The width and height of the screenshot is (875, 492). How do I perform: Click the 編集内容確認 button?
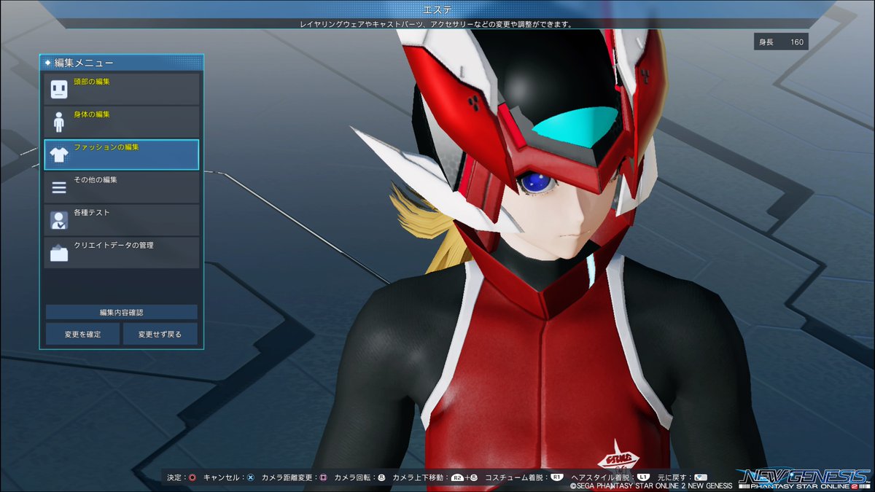pyautogui.click(x=122, y=312)
